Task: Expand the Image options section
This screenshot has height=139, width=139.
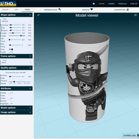Action: [16, 112]
